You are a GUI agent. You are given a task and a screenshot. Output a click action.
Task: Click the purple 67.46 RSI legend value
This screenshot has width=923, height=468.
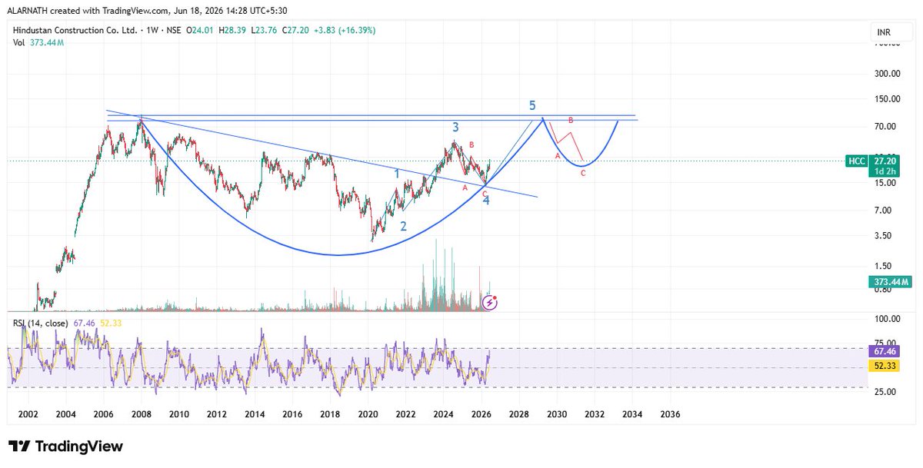(84, 324)
